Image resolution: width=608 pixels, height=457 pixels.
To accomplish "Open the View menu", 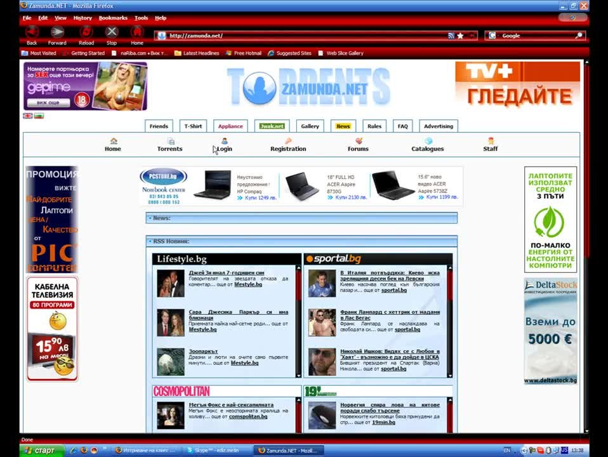I will click(60, 18).
